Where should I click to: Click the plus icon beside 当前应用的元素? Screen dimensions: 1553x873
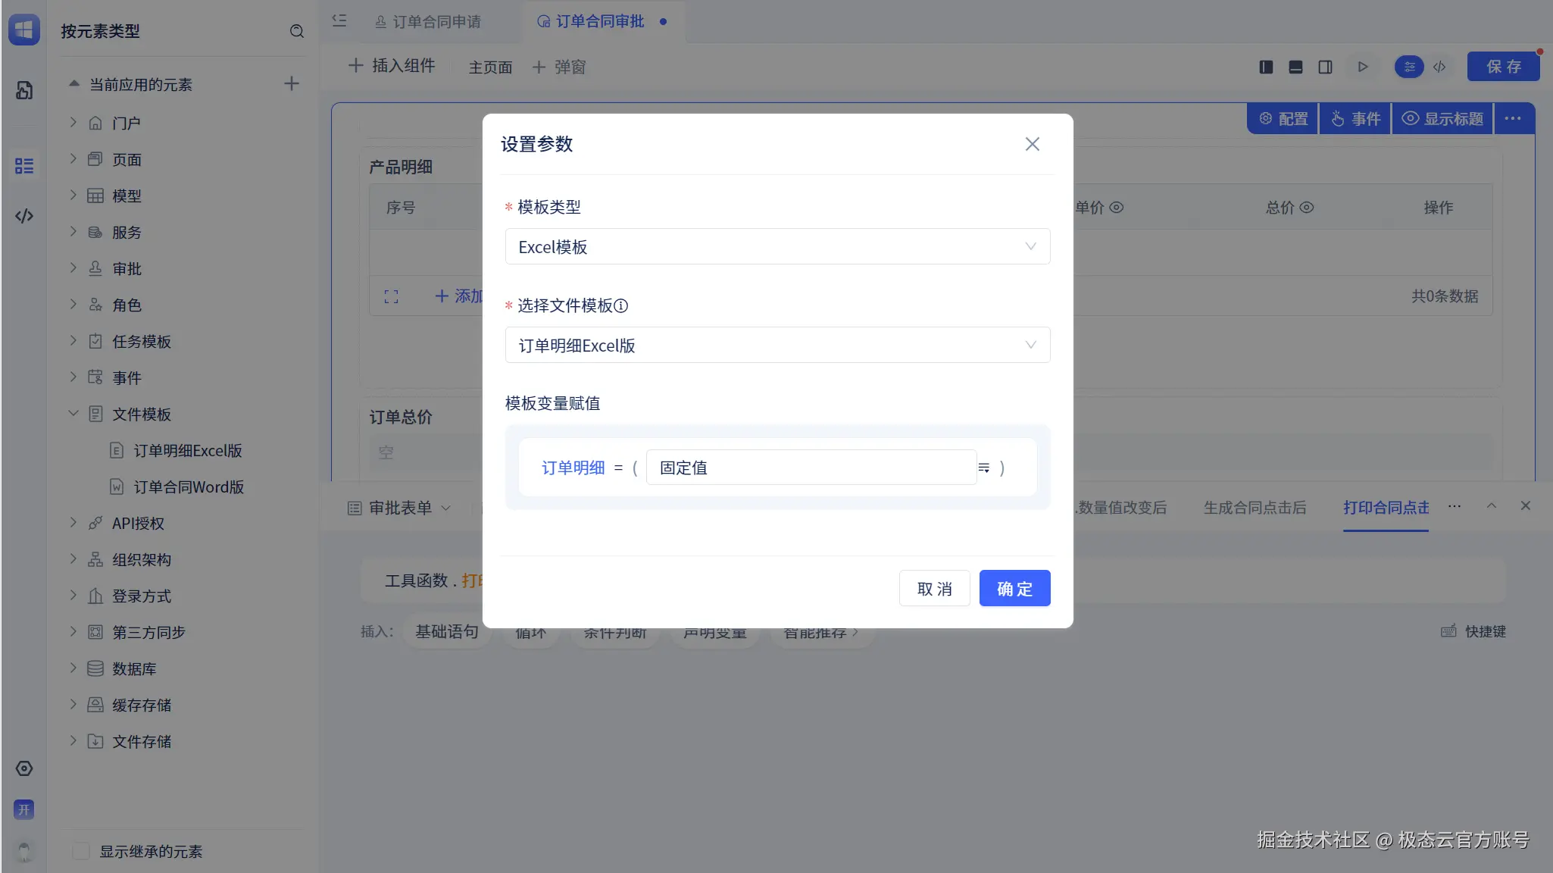point(292,84)
